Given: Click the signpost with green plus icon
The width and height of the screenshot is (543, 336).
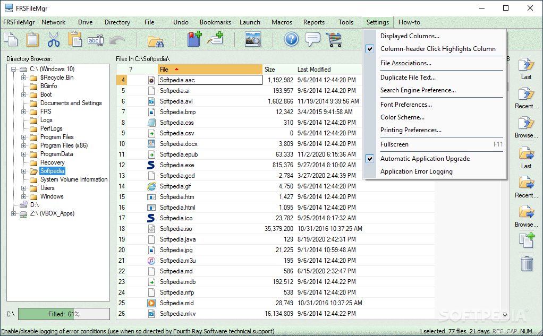Looking at the screenshot, I should pyautogui.click(x=215, y=38).
